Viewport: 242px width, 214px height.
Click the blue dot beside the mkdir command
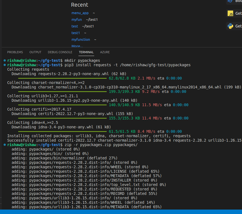point(4,60)
